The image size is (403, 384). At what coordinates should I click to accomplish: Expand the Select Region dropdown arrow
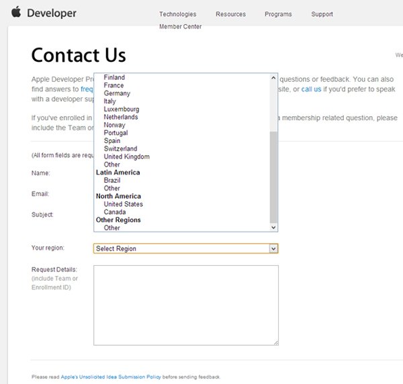273,248
